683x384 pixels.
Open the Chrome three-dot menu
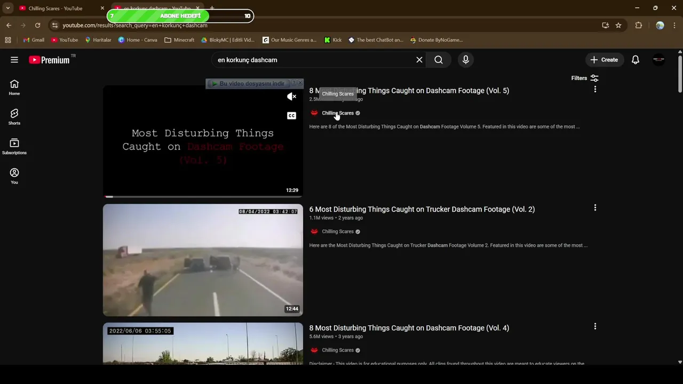[674, 25]
